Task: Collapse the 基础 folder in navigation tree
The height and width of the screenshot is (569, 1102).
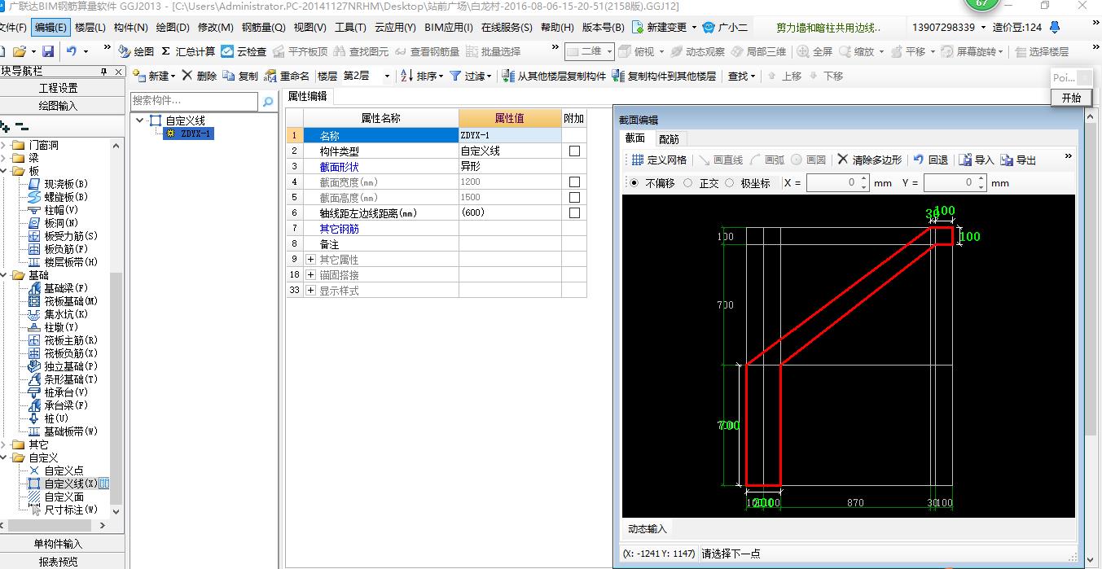Action: pyautogui.click(x=4, y=275)
